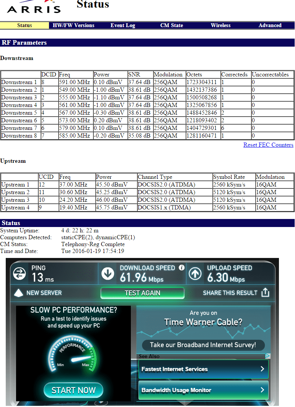This screenshot has height=407, width=295.
Task: Click the RF Parameters section header
Action: (x=147, y=42)
